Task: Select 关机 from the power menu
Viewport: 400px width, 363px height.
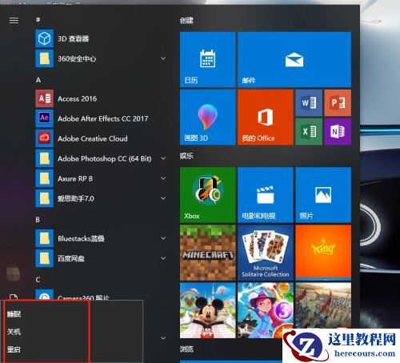Action: (x=14, y=332)
